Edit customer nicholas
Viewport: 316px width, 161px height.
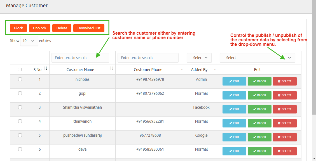click(x=234, y=81)
